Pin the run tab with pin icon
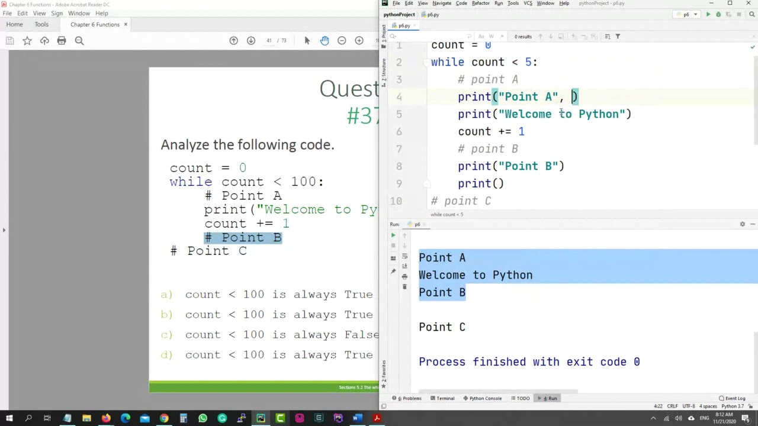 coord(393,271)
